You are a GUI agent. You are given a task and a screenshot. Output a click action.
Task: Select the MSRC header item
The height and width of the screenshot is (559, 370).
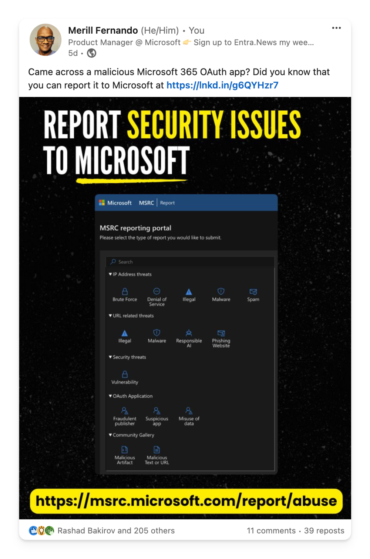point(146,203)
